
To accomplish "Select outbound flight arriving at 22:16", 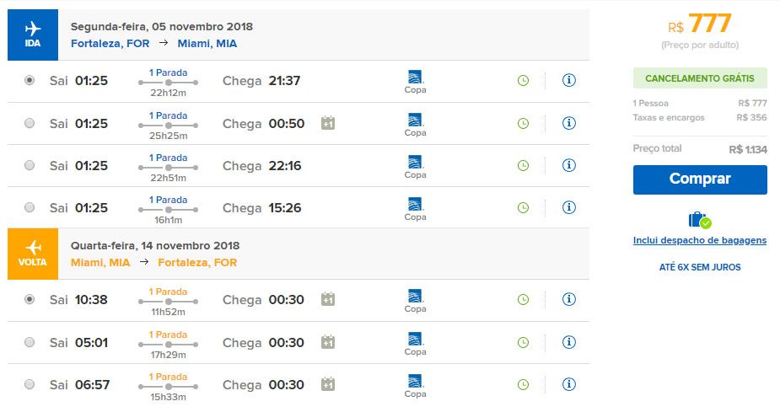I will (30, 165).
